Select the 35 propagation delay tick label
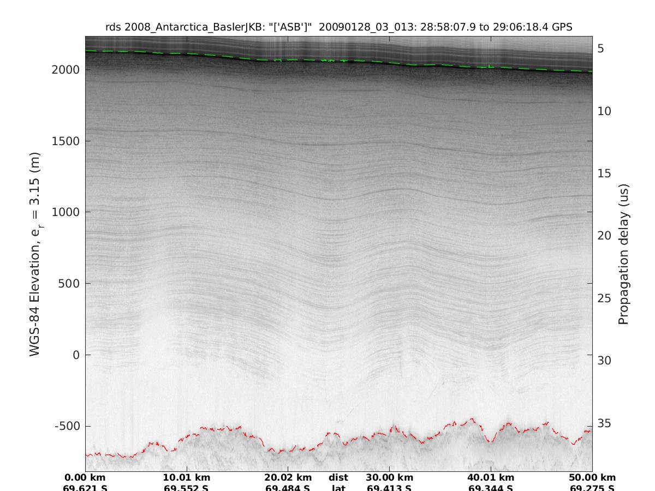The width and height of the screenshot is (655, 491). pos(604,423)
